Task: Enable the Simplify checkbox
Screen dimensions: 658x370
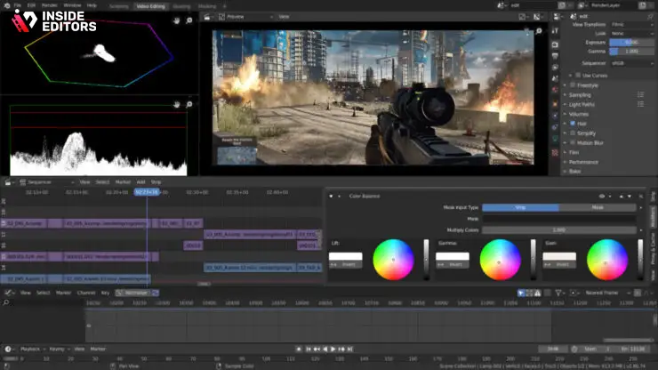Action: (573, 133)
